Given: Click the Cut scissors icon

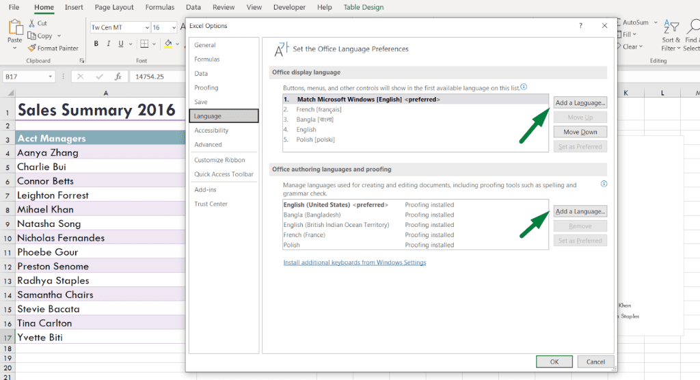Looking at the screenshot, I should click(x=32, y=23).
